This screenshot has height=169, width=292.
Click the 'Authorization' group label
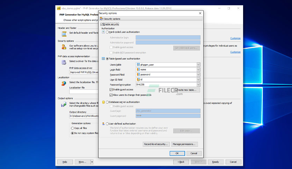click(x=108, y=29)
